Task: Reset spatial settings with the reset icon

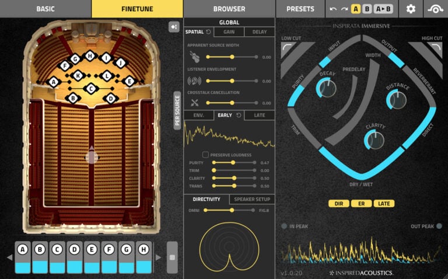Action: point(209,32)
